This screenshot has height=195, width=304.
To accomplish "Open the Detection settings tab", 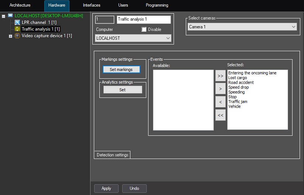I will (x=112, y=155).
